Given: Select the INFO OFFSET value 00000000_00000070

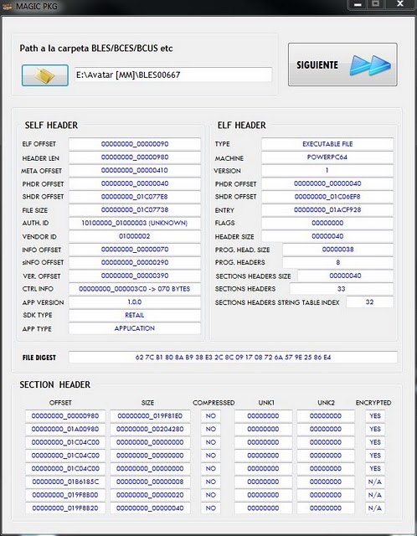Looking at the screenshot, I should coord(135,250).
